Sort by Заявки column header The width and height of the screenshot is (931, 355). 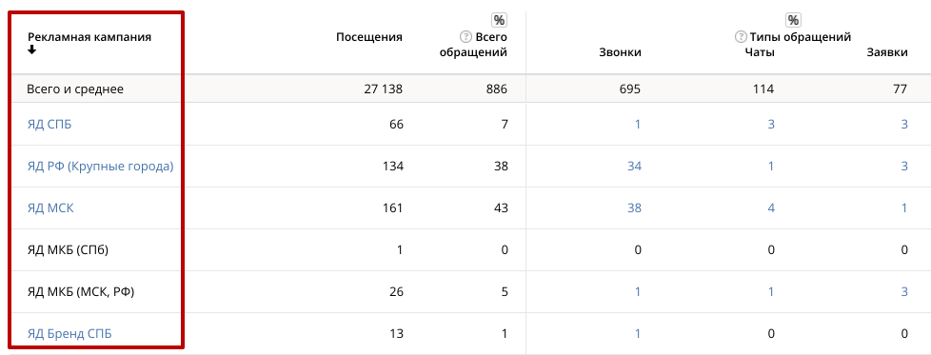pos(887,53)
